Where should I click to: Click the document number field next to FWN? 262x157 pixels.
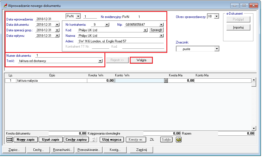(90, 17)
